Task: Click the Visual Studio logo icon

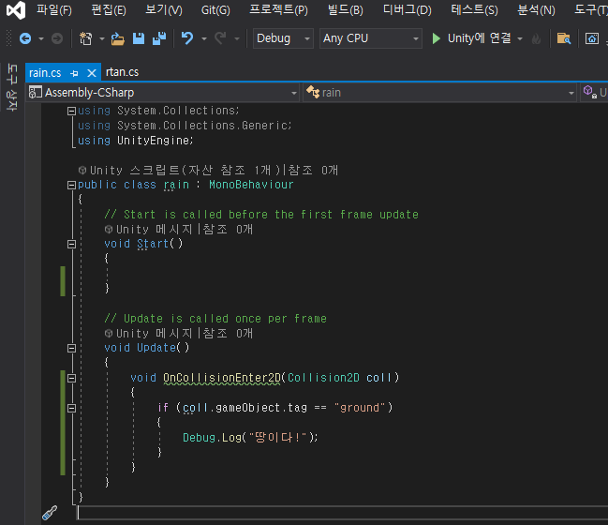Action: point(16,9)
